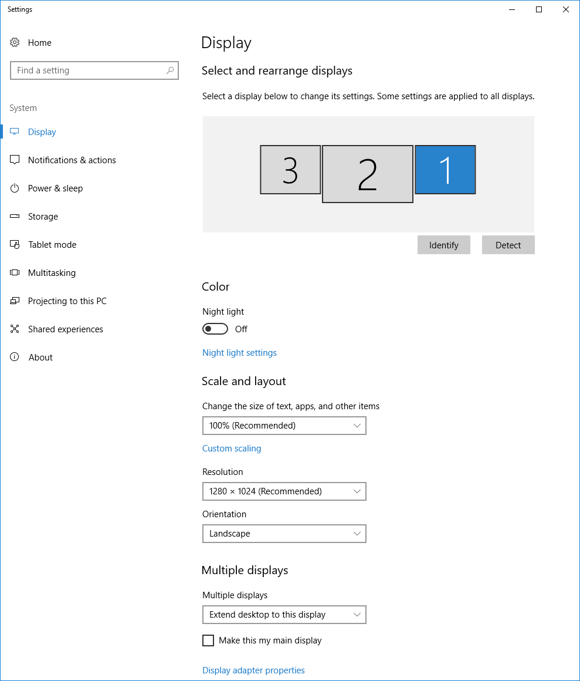This screenshot has height=681, width=580.
Task: Open Custom scaling link
Action: pos(232,448)
